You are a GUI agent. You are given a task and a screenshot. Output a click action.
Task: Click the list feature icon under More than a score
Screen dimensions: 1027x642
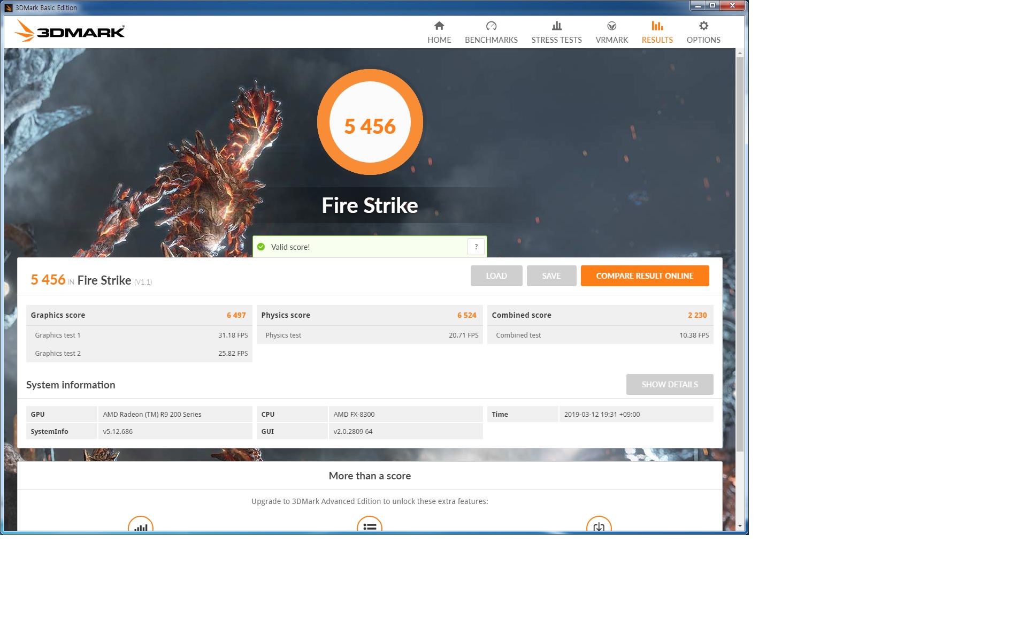(370, 524)
